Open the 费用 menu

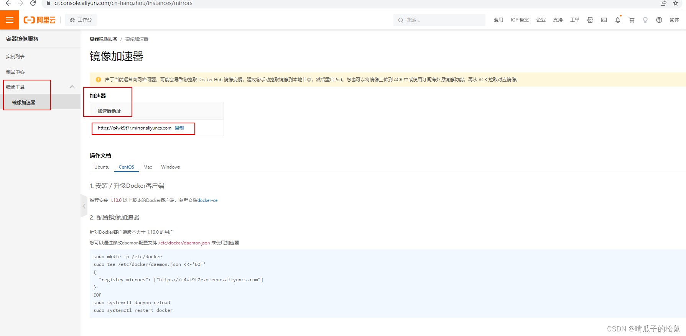point(498,20)
